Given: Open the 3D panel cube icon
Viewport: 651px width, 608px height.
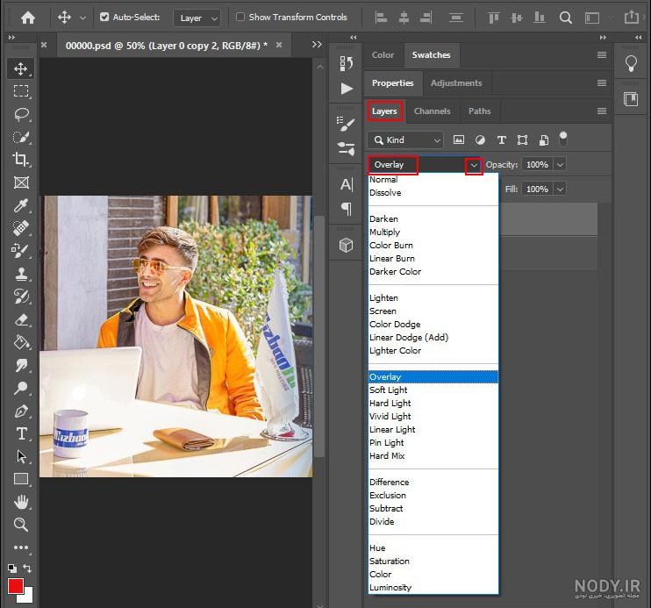Looking at the screenshot, I should tap(346, 245).
